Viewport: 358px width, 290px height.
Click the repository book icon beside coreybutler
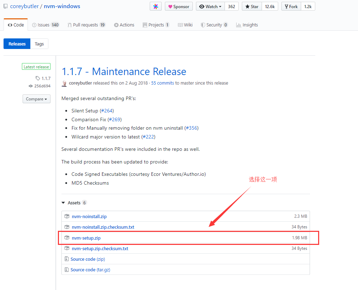click(x=6, y=6)
